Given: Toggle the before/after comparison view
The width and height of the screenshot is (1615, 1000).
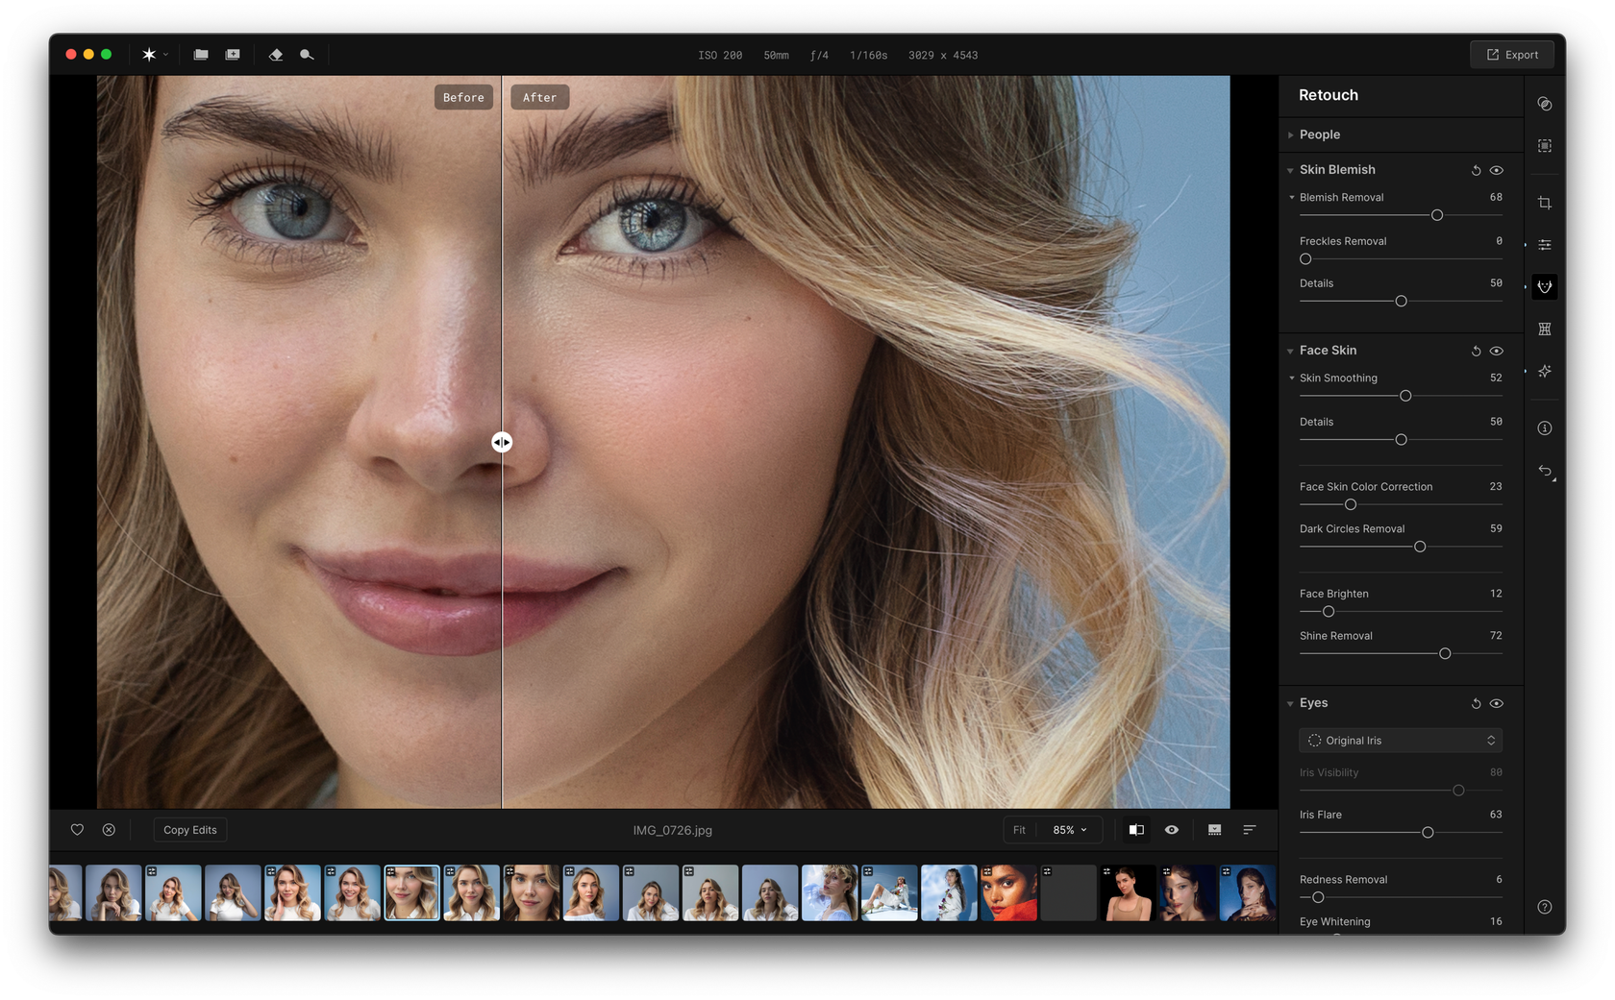Looking at the screenshot, I should point(1135,829).
